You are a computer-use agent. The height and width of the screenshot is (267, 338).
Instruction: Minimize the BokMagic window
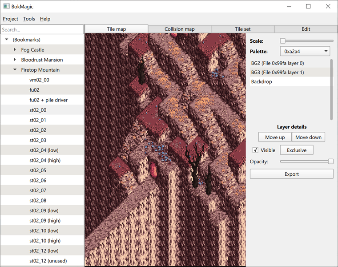289,6
